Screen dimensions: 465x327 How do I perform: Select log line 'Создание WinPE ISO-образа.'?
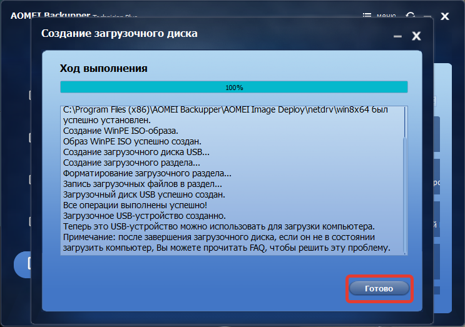pyautogui.click(x=121, y=131)
